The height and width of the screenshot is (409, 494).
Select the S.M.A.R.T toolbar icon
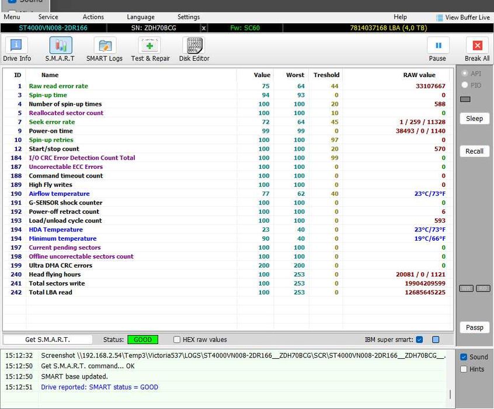click(x=60, y=49)
